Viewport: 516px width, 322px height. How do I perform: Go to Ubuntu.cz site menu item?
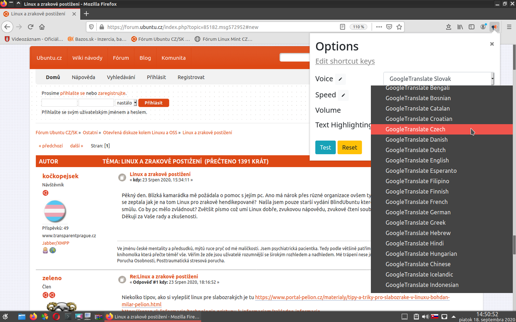coord(49,58)
